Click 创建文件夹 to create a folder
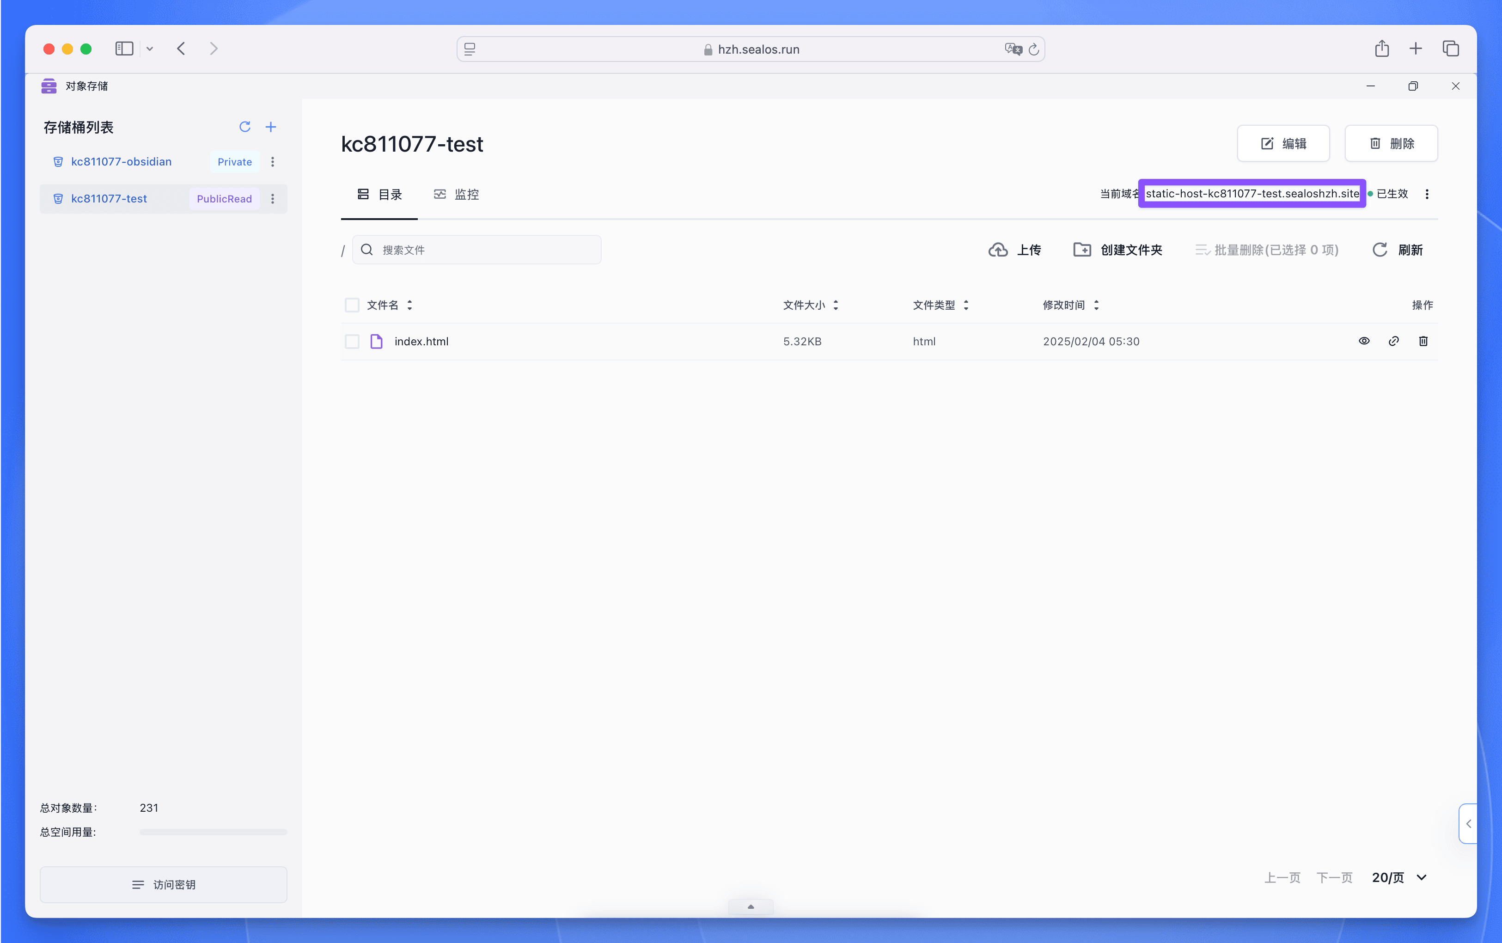 tap(1117, 250)
